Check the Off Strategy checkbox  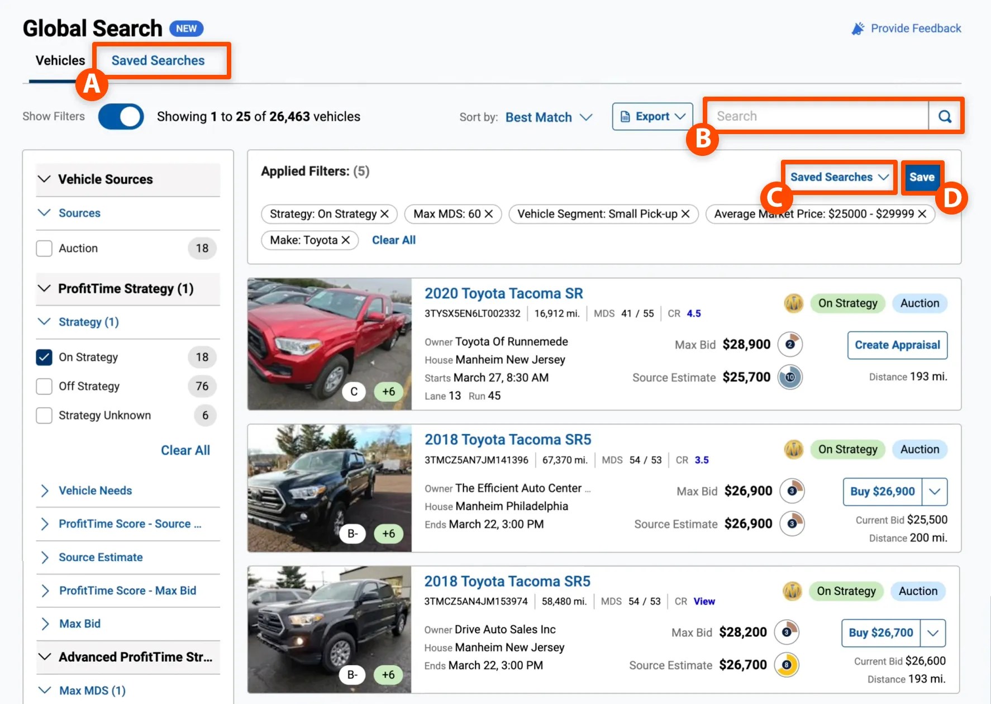(x=44, y=386)
